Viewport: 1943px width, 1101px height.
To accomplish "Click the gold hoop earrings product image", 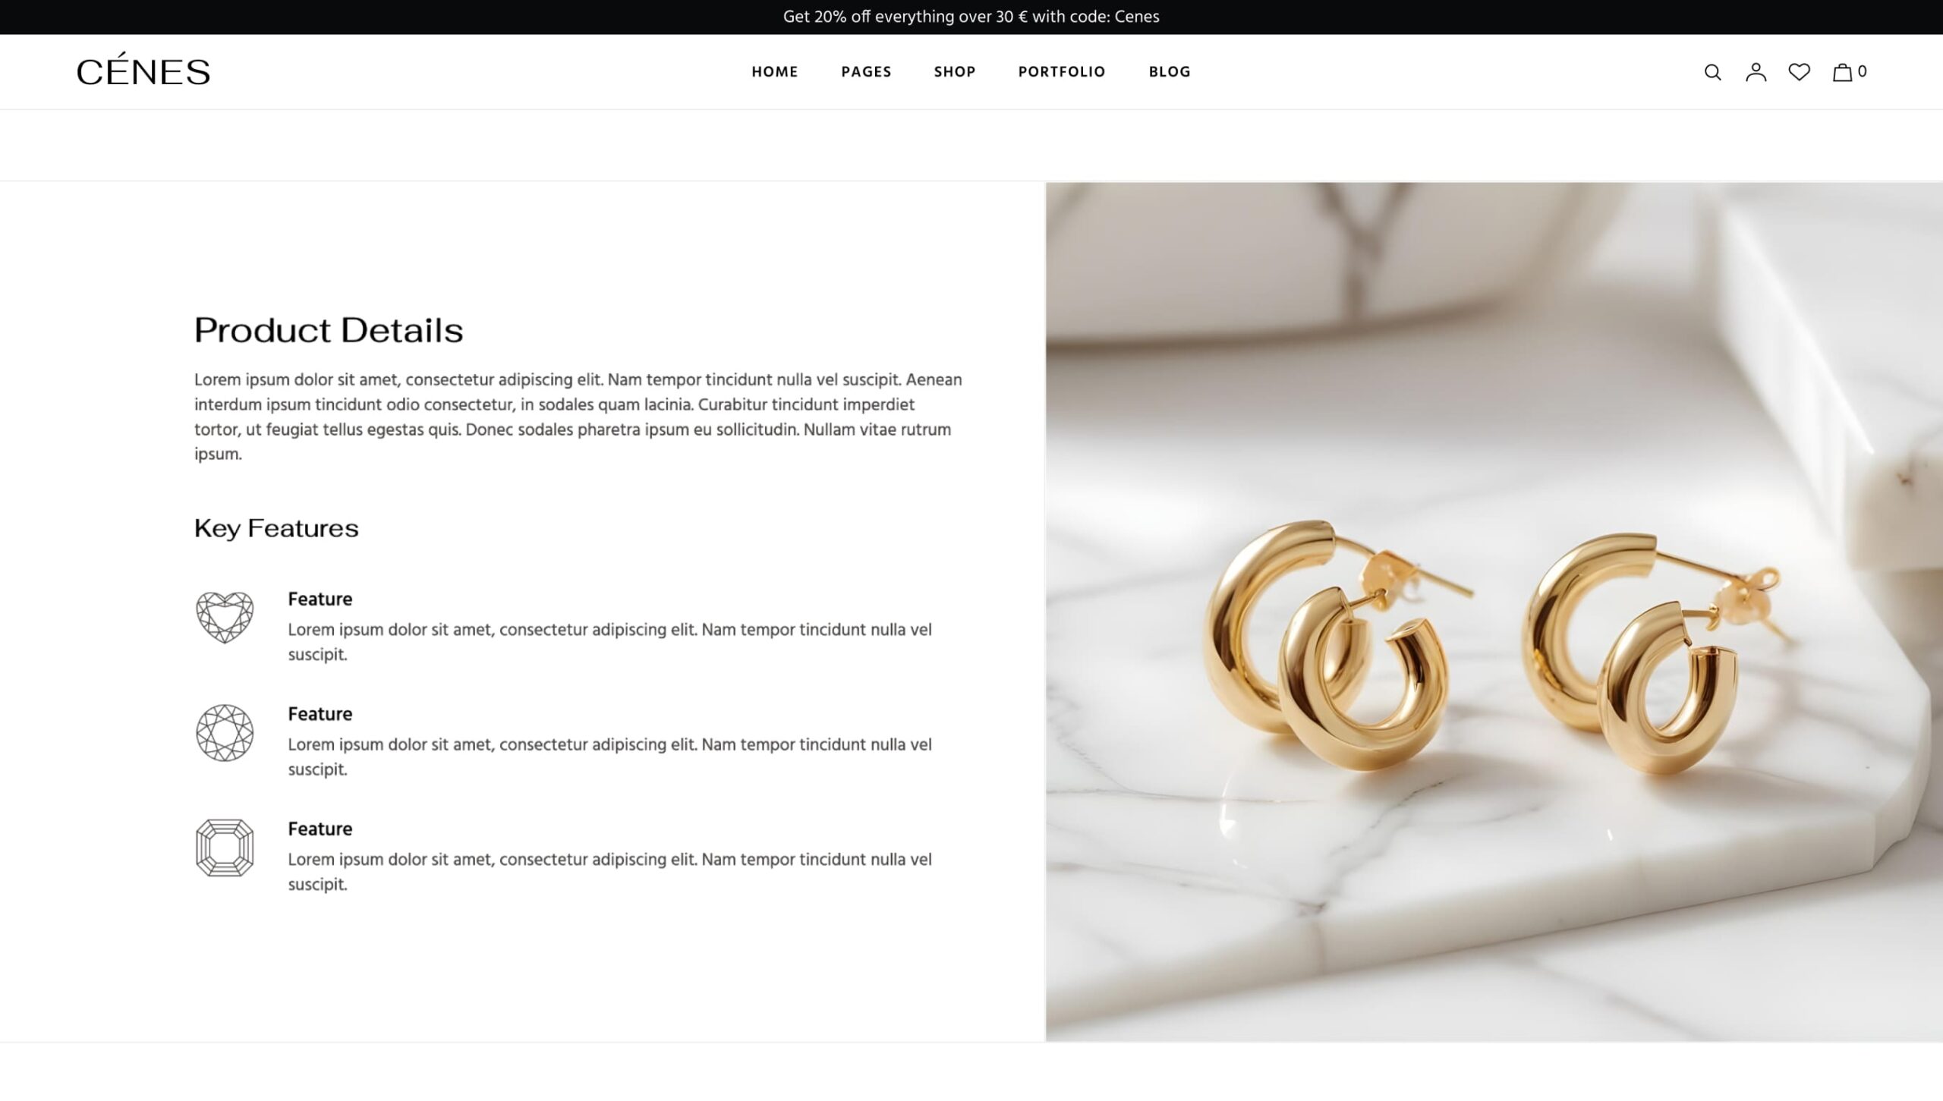I will coord(1494,612).
